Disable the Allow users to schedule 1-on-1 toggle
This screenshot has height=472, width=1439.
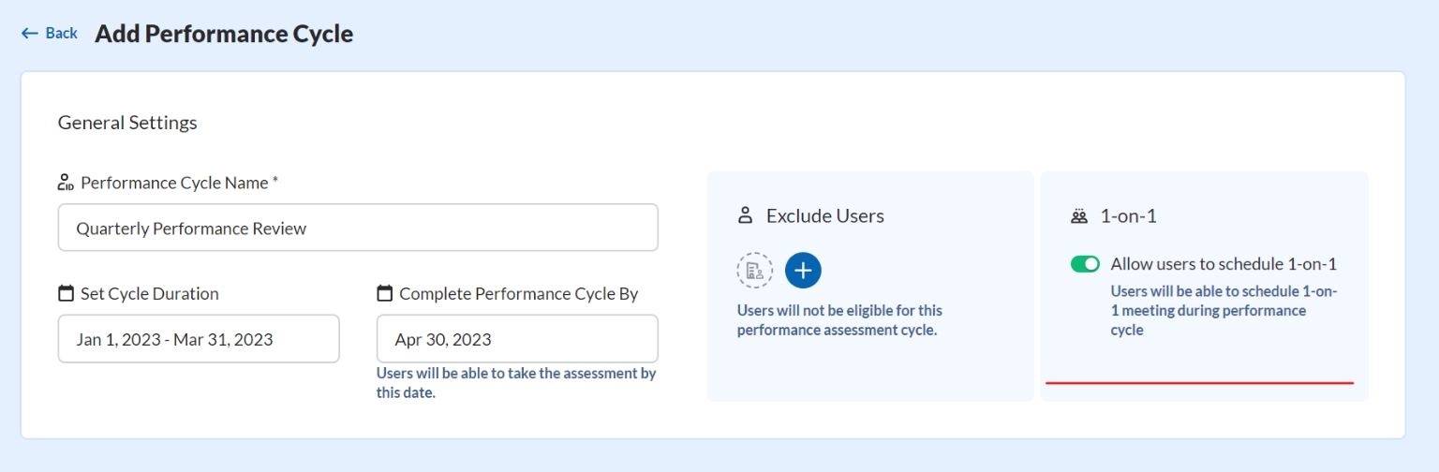tap(1085, 265)
